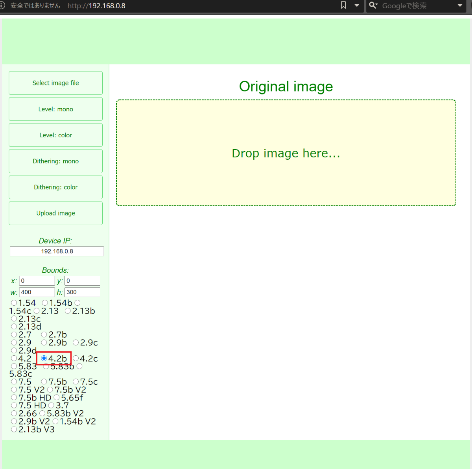The image size is (472, 469).
Task: Click the Level: color button
Action: (x=55, y=135)
